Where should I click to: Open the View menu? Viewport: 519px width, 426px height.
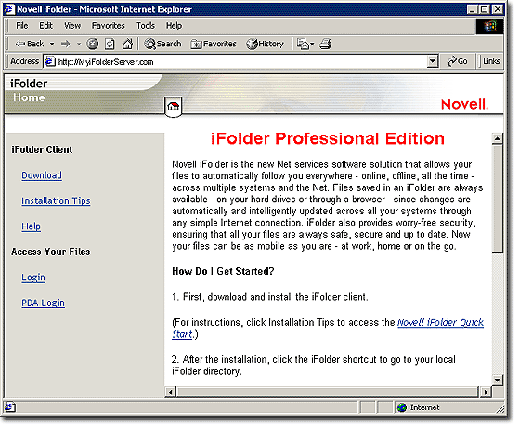(72, 26)
